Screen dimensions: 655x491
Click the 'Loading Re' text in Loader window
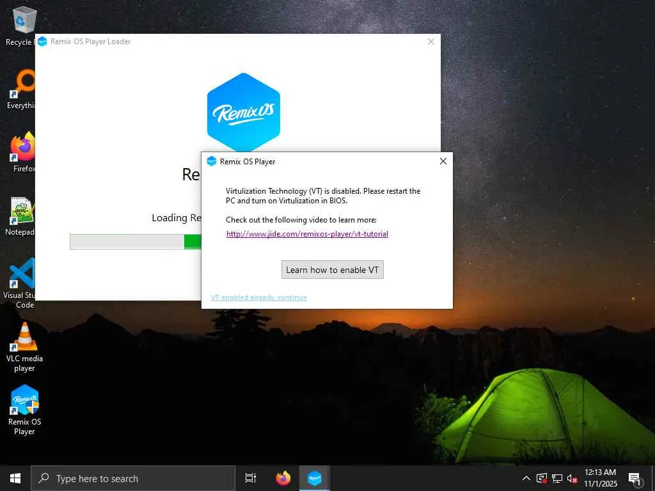coord(177,217)
